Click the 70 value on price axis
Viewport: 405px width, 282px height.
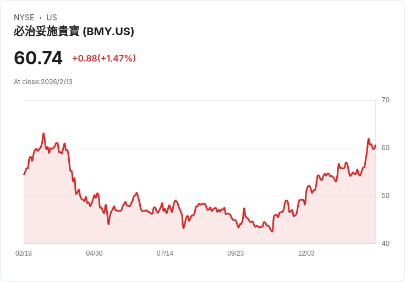coord(385,100)
